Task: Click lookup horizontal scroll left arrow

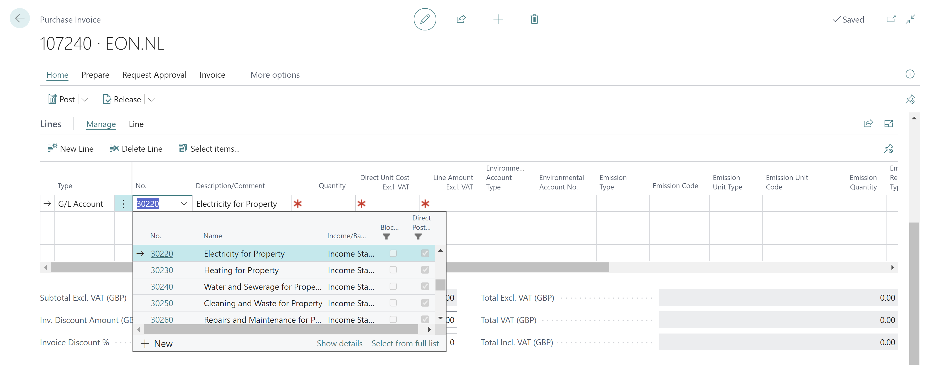Action: (x=139, y=329)
